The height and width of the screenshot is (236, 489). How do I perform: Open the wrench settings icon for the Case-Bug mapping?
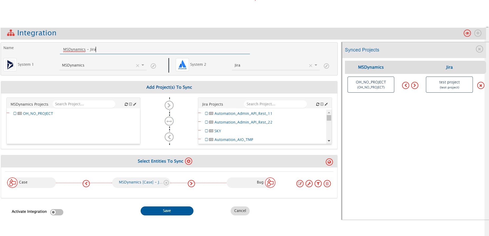[309, 184]
